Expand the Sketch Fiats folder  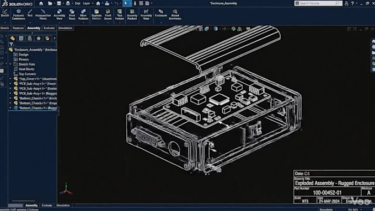pos(10,64)
